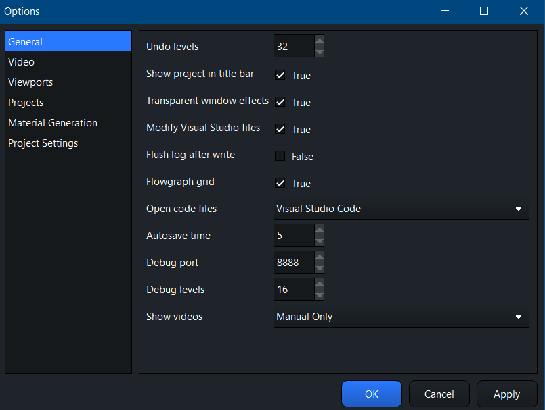Go to Project Settings category
This screenshot has height=410, width=545.
(x=43, y=143)
